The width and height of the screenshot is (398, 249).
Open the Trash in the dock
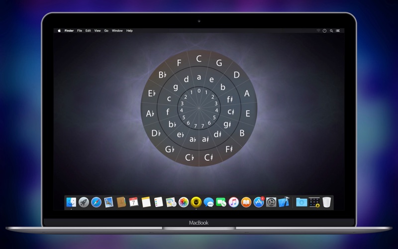(326, 202)
